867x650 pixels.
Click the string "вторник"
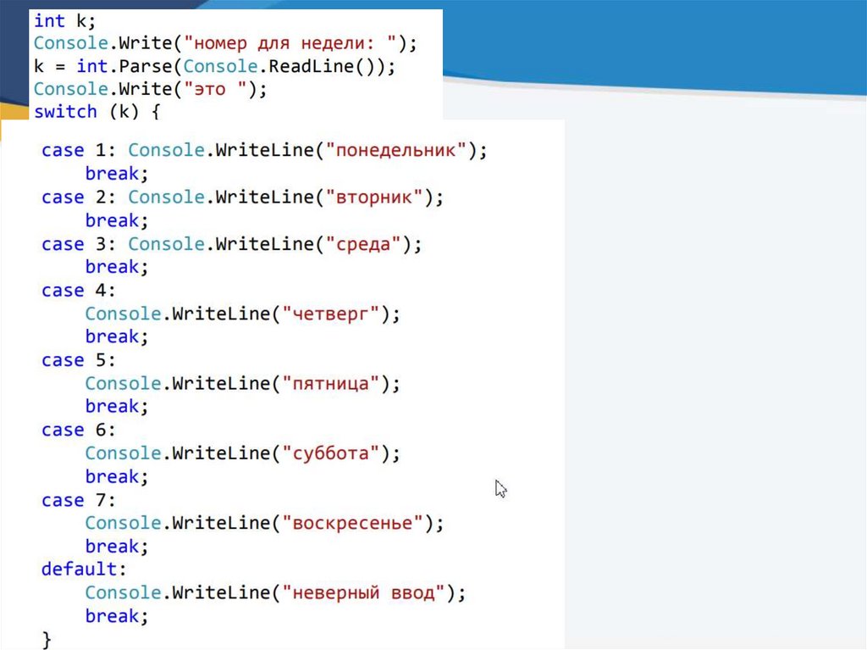(374, 197)
